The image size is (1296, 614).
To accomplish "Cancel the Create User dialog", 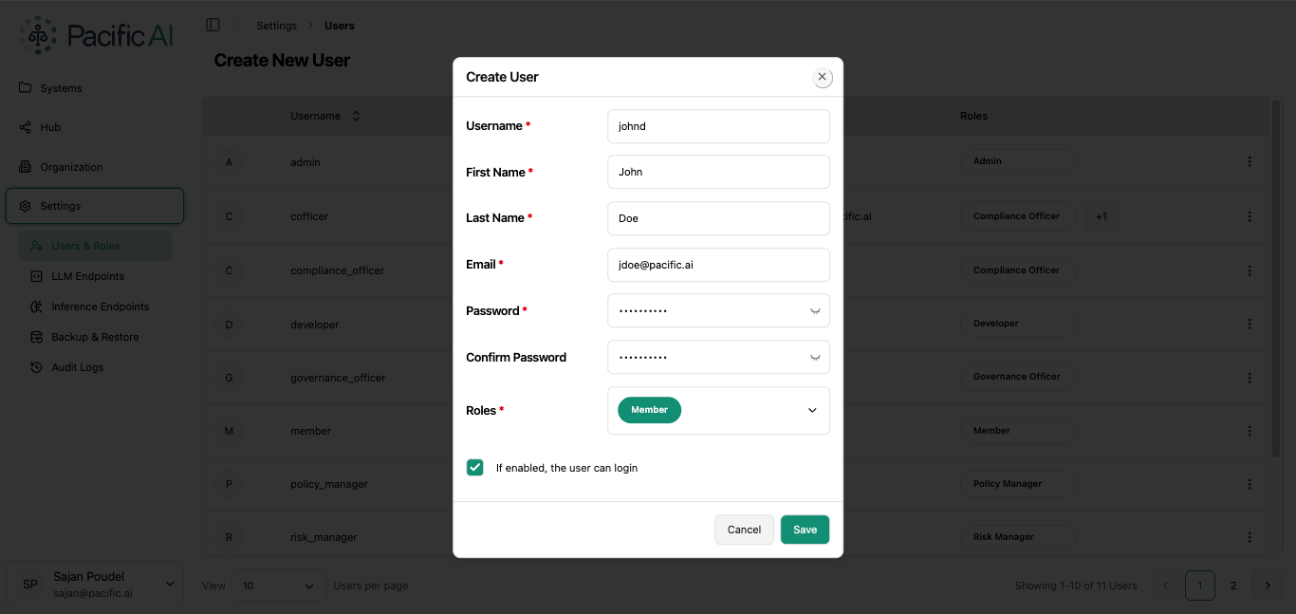I will [x=744, y=530].
